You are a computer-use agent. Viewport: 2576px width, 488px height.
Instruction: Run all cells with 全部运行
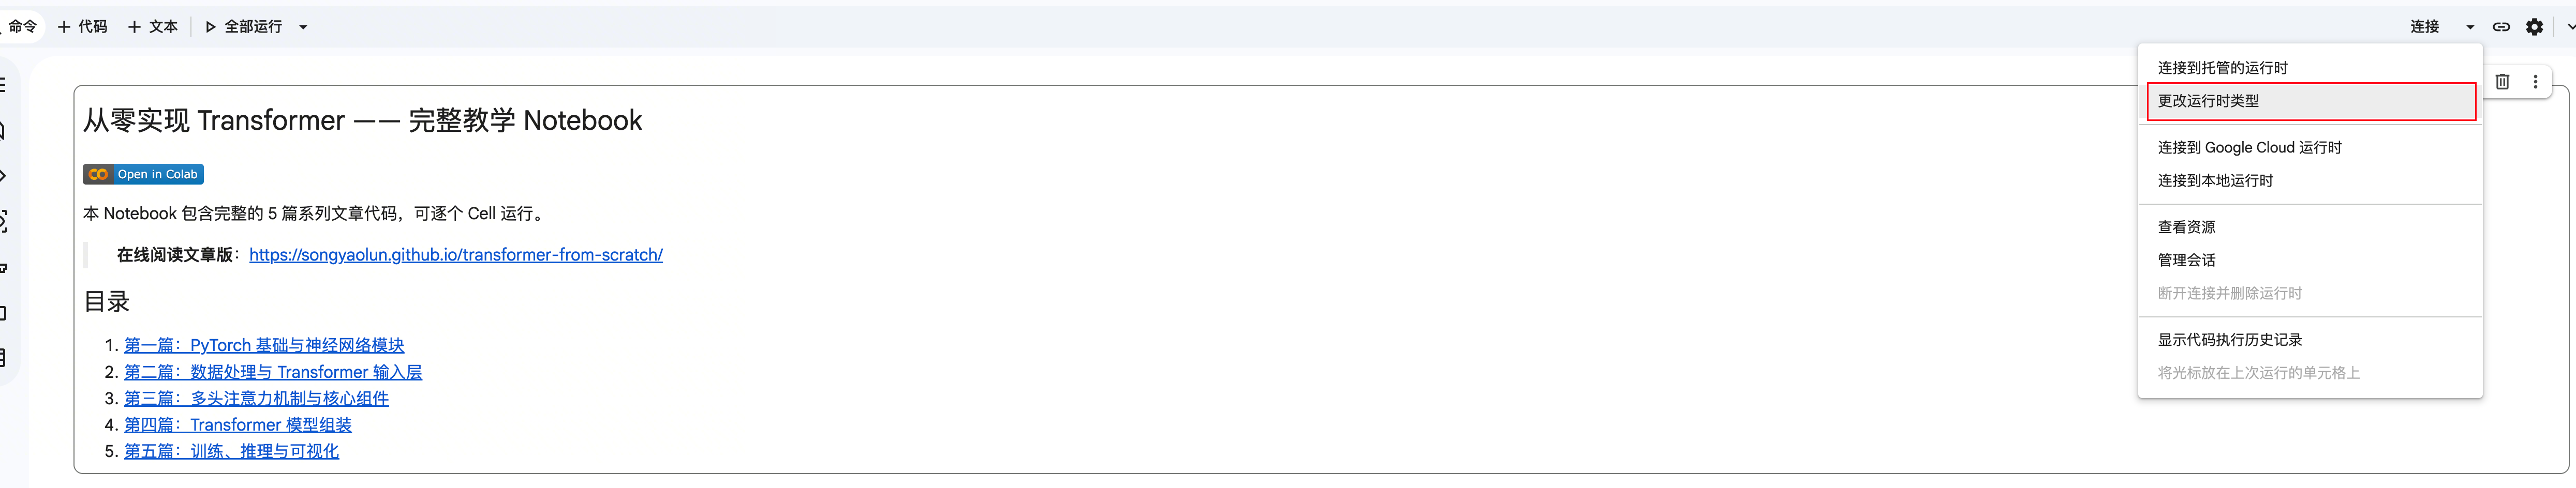pyautogui.click(x=244, y=27)
